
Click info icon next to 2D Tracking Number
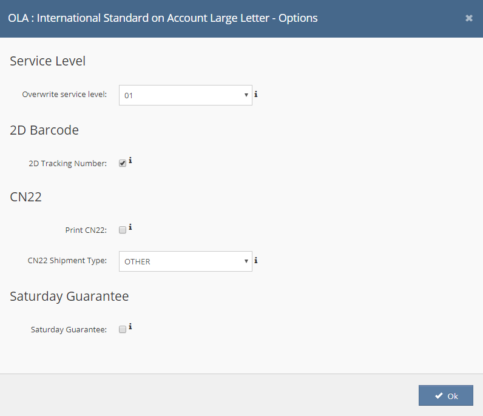click(x=130, y=161)
